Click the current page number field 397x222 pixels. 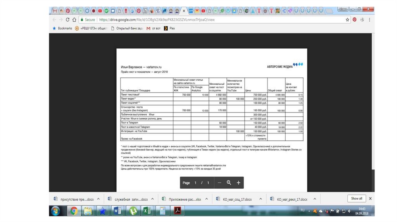click(195, 183)
